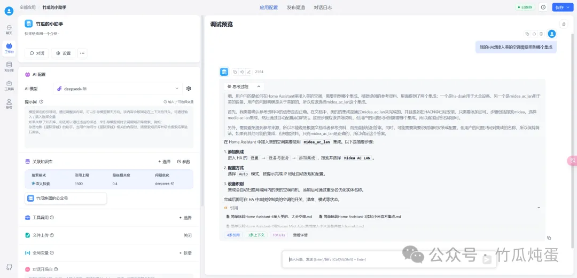
Task: Open the 参数 knowledge base parameters
Action: pos(184,162)
